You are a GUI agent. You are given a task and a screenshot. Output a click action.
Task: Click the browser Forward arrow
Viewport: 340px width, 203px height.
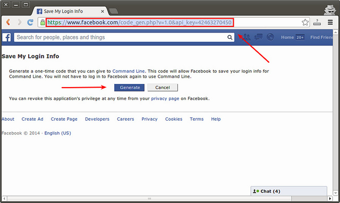click(20, 22)
